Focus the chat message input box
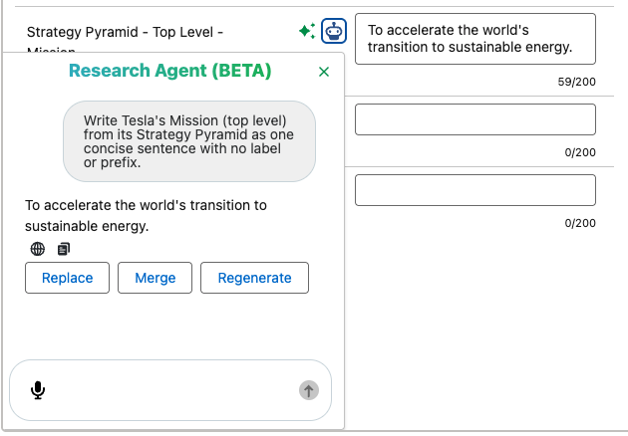 point(171,390)
